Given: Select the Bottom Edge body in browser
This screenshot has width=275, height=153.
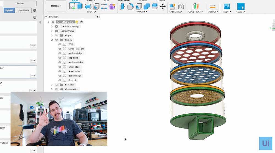Looking at the screenshot, I should pos(75,76).
